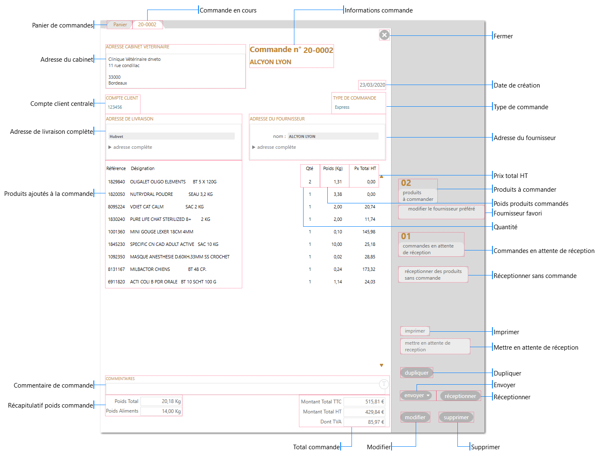Click the supplier name field ALCYON LYON
This screenshot has width=600, height=458.
pyautogui.click(x=333, y=136)
